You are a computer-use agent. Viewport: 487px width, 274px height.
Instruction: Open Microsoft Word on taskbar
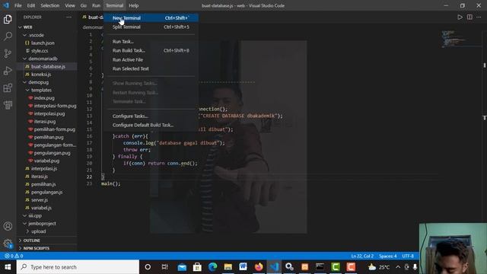pyautogui.click(x=243, y=267)
